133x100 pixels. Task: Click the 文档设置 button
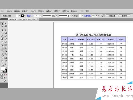[x=112, y=16]
